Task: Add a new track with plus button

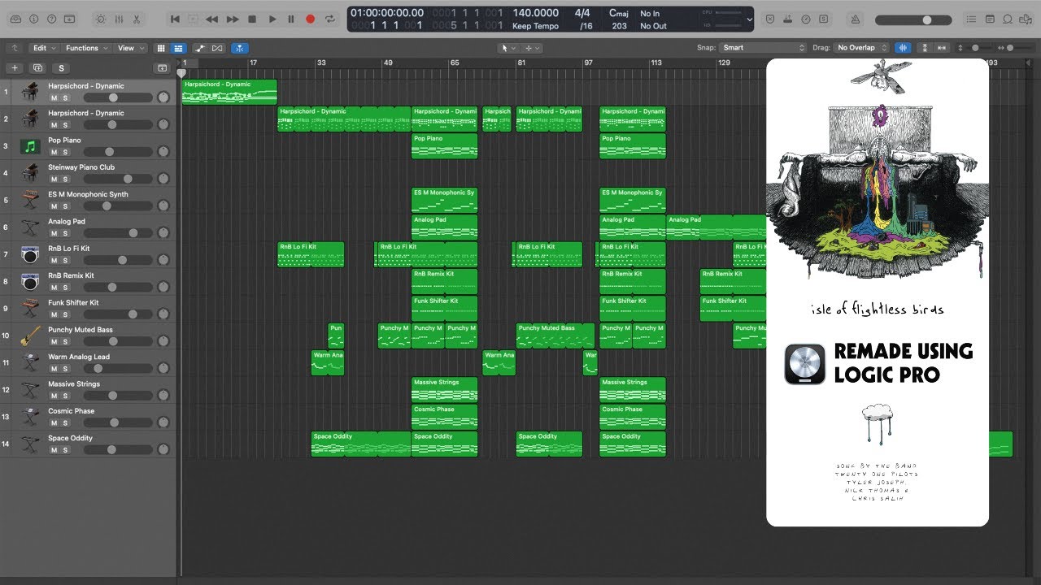Action: point(14,68)
